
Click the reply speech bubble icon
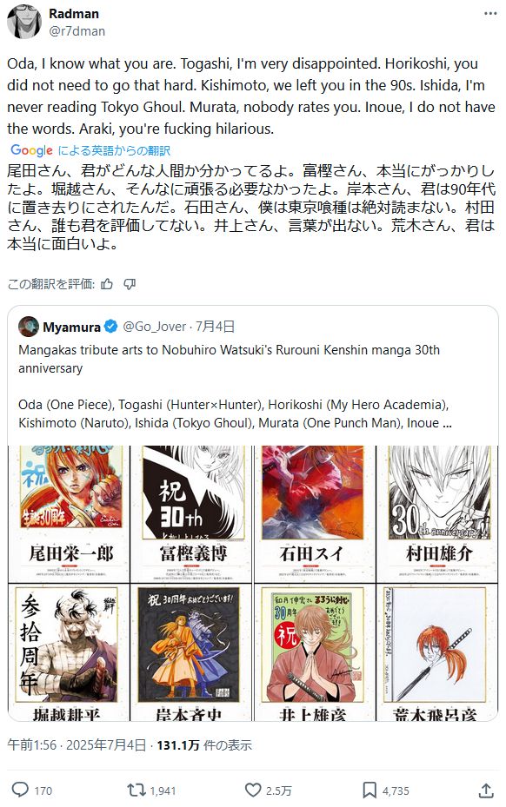coord(20,790)
